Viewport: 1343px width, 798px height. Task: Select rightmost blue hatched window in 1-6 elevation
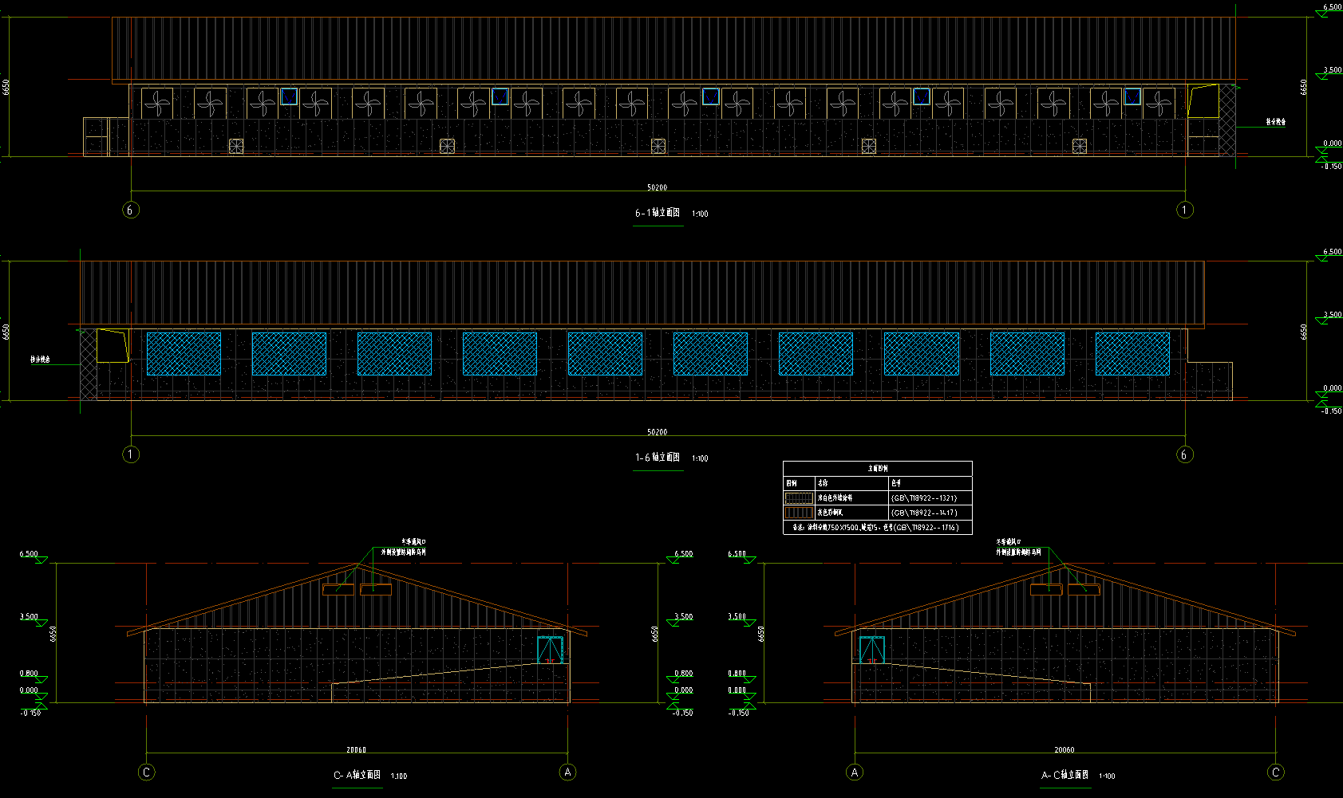pyautogui.click(x=1132, y=354)
